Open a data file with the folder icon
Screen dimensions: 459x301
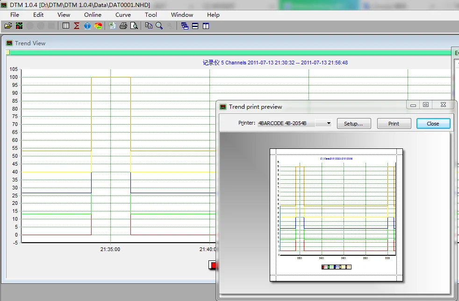tap(8, 26)
